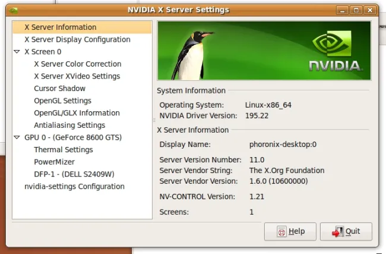Image resolution: width=386 pixels, height=254 pixels.
Task: Click the Quit button
Action: 346,231
